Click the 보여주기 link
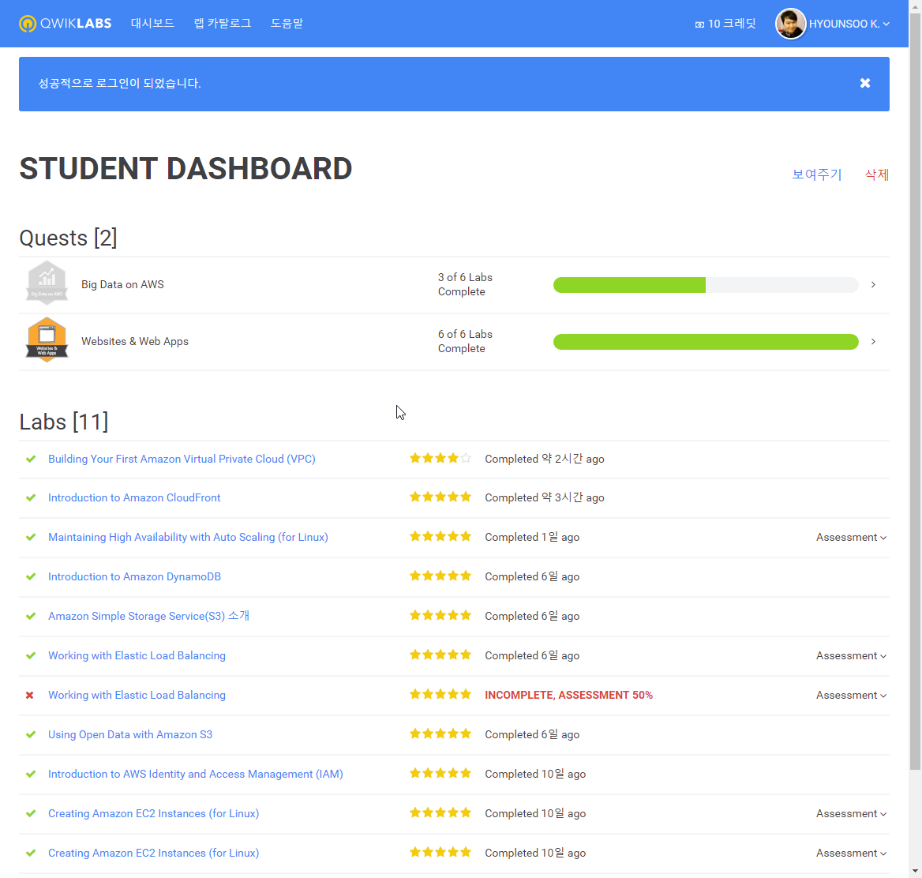 tap(817, 174)
